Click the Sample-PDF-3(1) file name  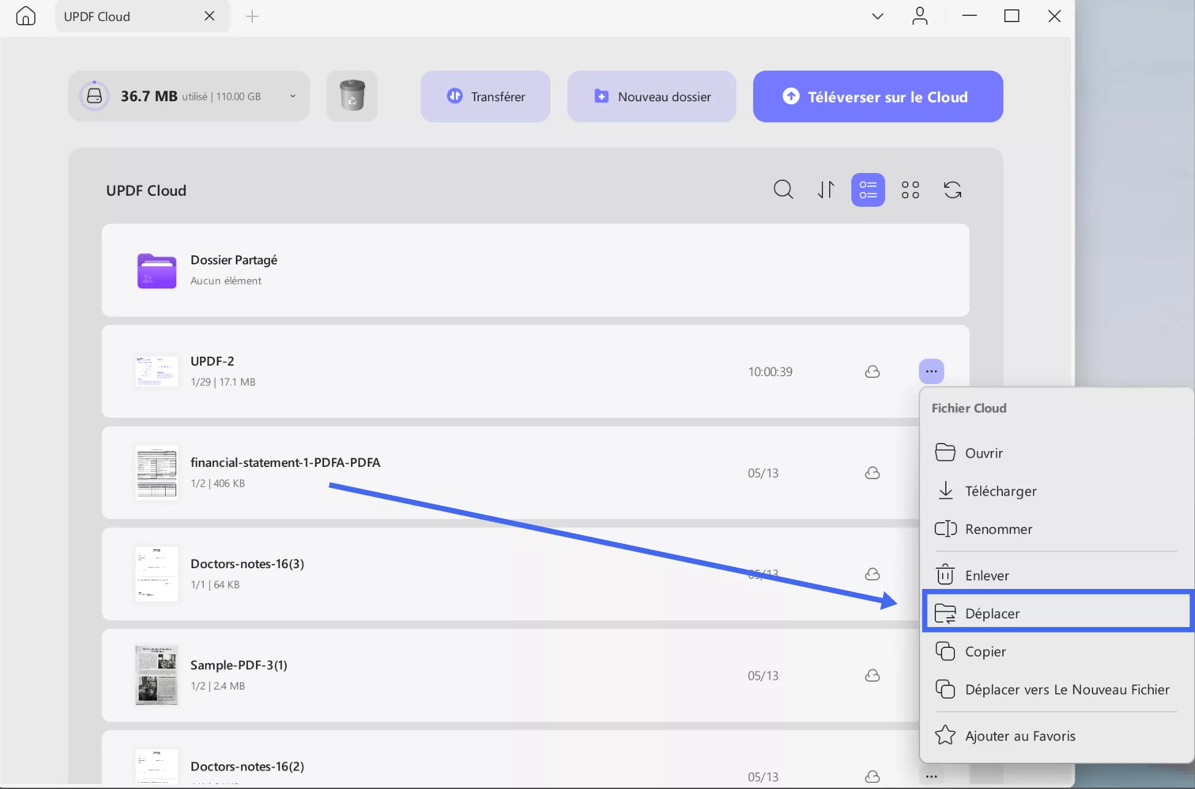point(239,664)
